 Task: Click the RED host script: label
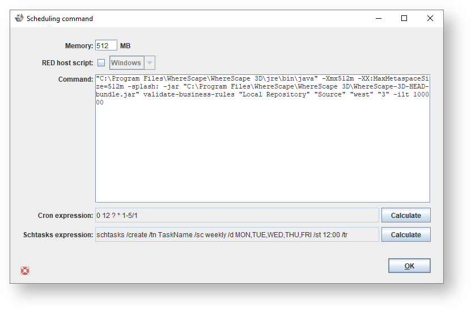(67, 63)
